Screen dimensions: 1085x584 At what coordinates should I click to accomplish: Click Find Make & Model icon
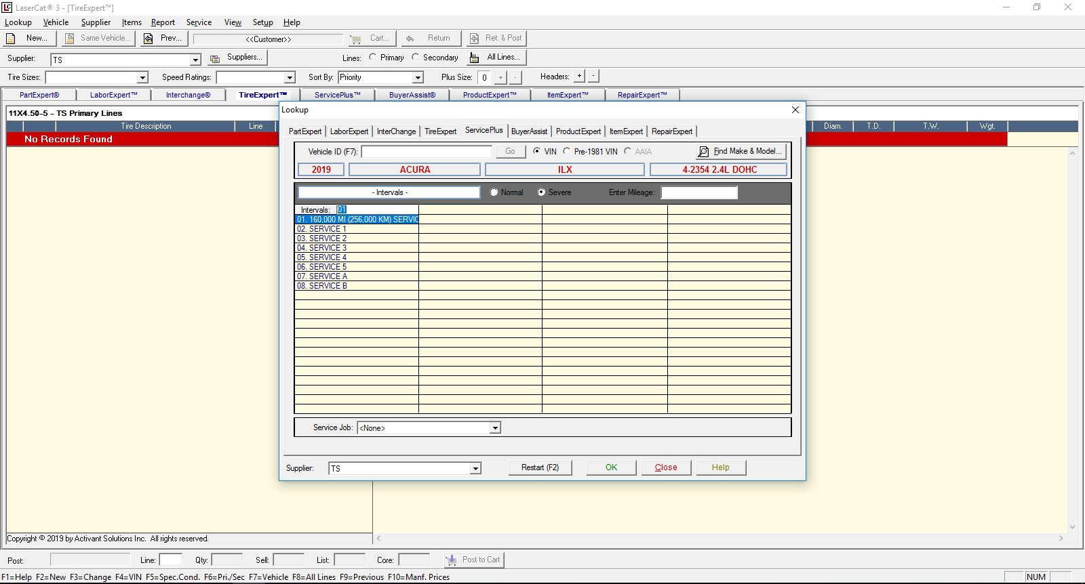coord(704,152)
